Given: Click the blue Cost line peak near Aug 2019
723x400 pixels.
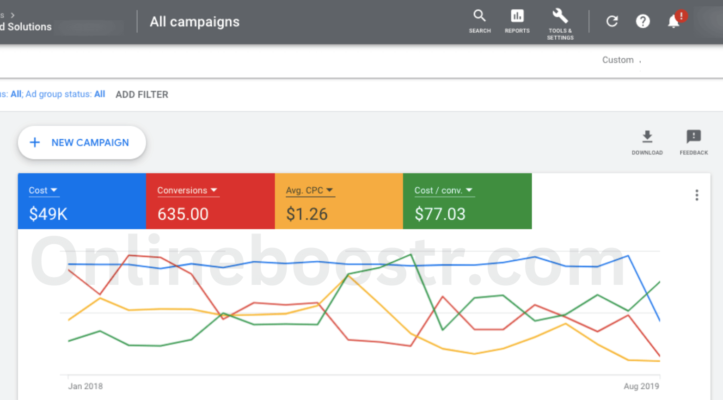Looking at the screenshot, I should (x=628, y=256).
